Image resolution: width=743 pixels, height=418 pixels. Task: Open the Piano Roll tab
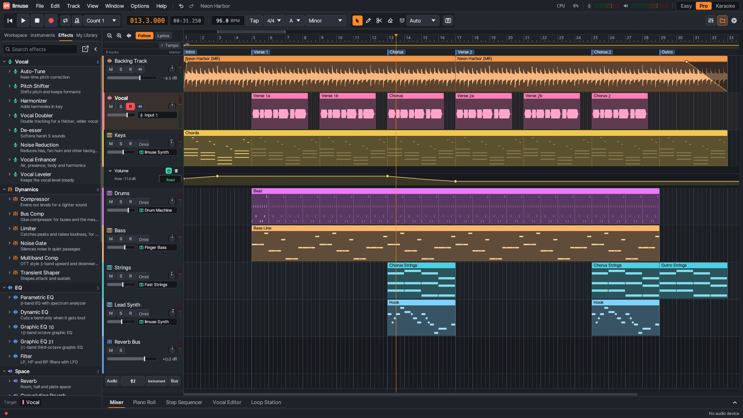(x=144, y=403)
